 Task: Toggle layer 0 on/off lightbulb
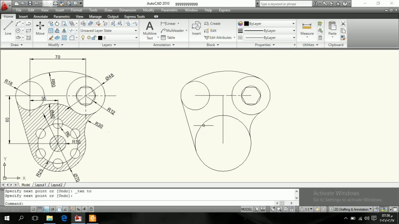[83, 38]
